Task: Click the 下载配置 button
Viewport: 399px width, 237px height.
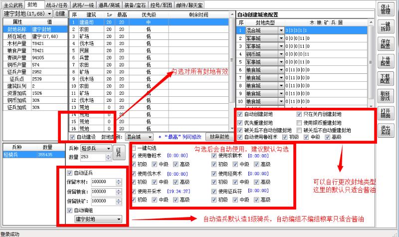Action: (385, 78)
